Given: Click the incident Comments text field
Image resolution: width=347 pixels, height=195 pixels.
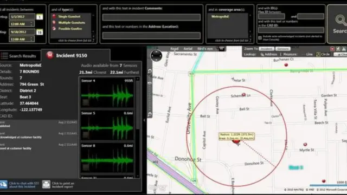Looking at the screenshot, I should 151,17.
